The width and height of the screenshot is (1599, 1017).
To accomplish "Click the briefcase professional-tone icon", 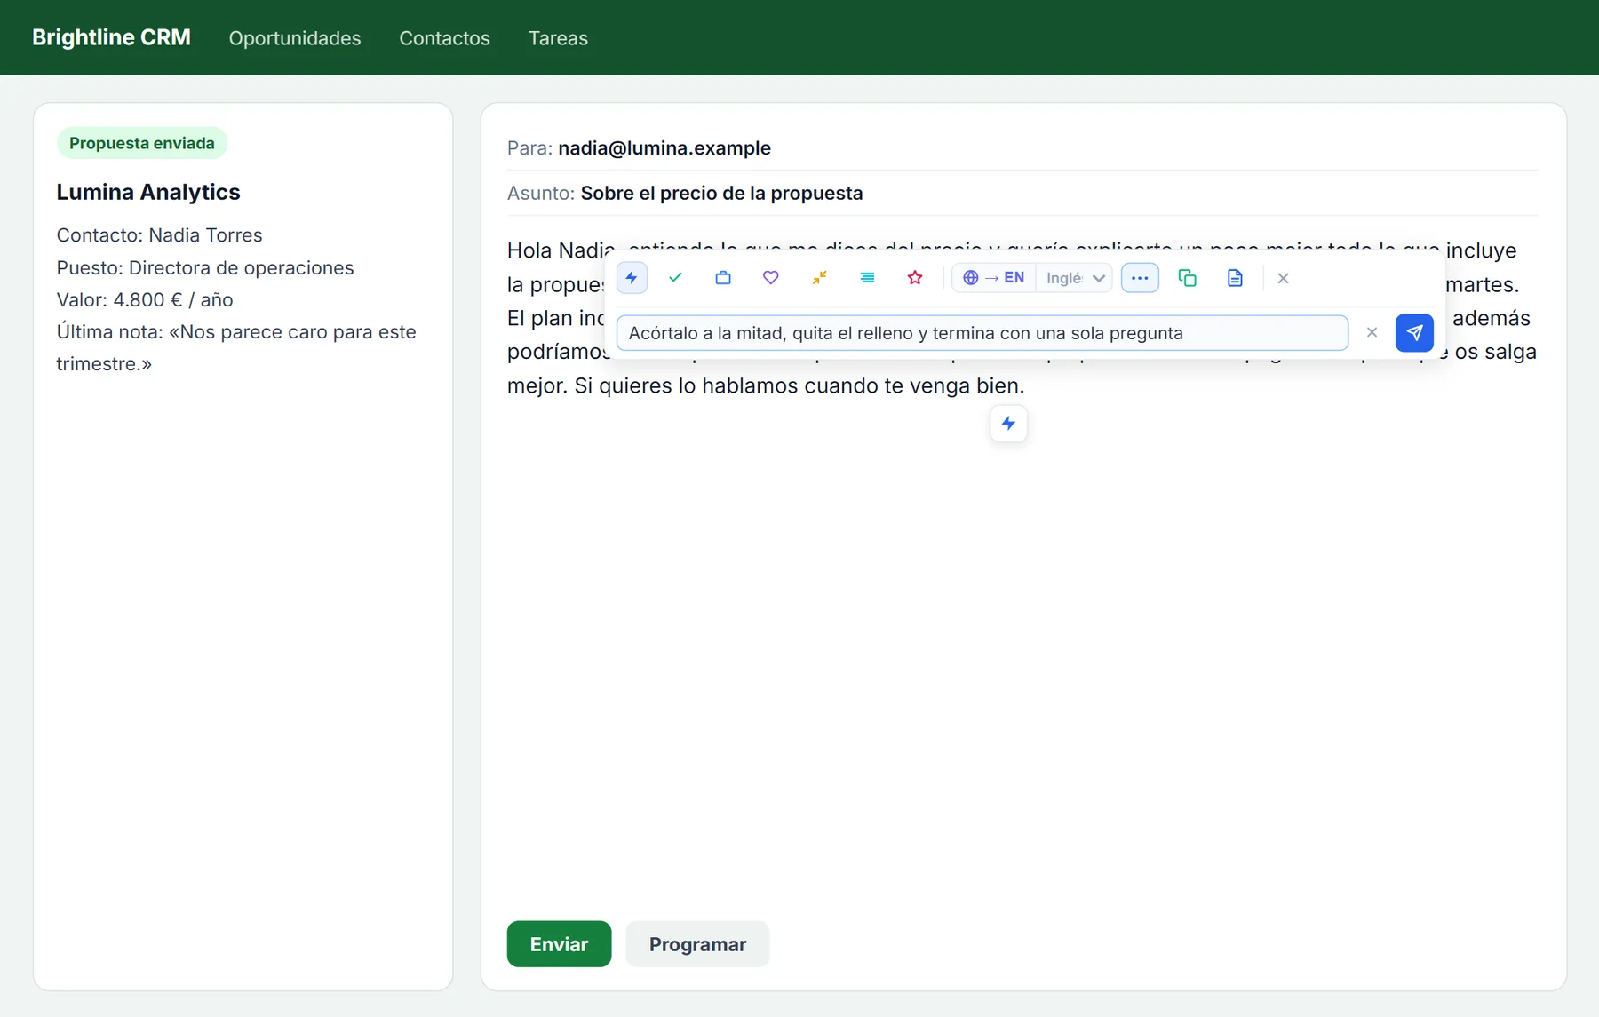I will coord(723,278).
